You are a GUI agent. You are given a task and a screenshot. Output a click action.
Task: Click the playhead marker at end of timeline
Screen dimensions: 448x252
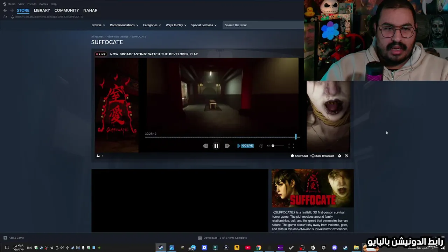click(296, 137)
